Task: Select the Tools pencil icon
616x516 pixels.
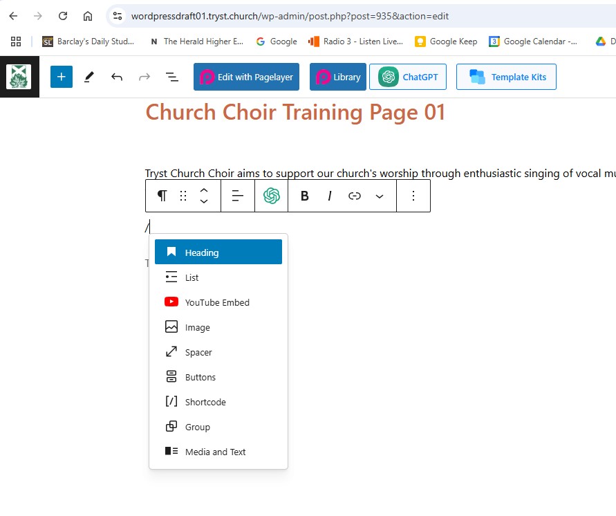Action: click(x=88, y=77)
